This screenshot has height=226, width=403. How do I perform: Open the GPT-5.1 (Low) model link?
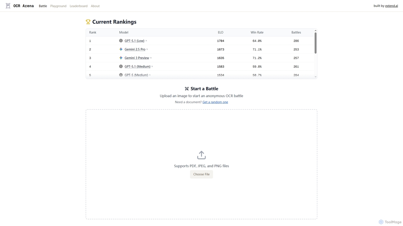pos(134,41)
